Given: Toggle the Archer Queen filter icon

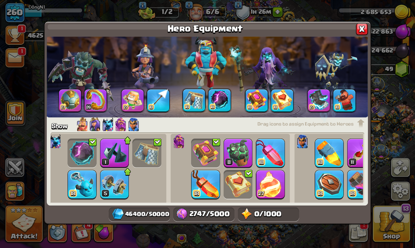Looking at the screenshot, I should tap(95, 125).
